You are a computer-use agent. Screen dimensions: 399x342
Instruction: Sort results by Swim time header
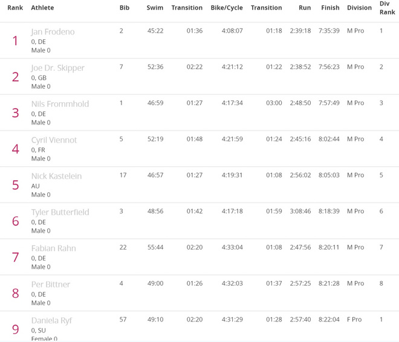[x=155, y=8]
